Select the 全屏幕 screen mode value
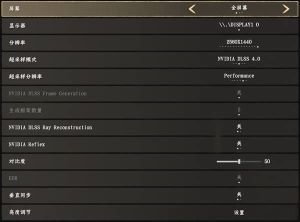 tap(239, 8)
